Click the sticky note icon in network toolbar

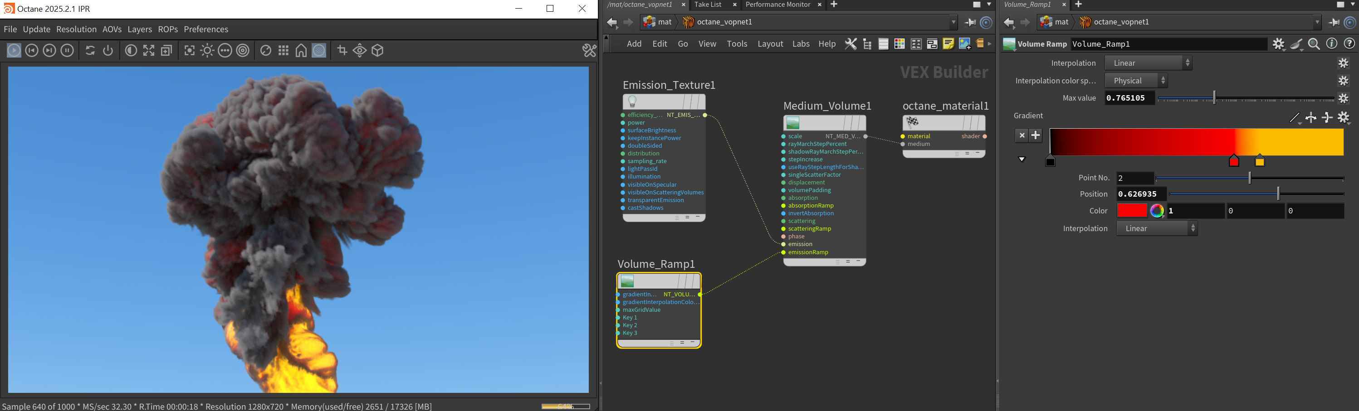948,44
